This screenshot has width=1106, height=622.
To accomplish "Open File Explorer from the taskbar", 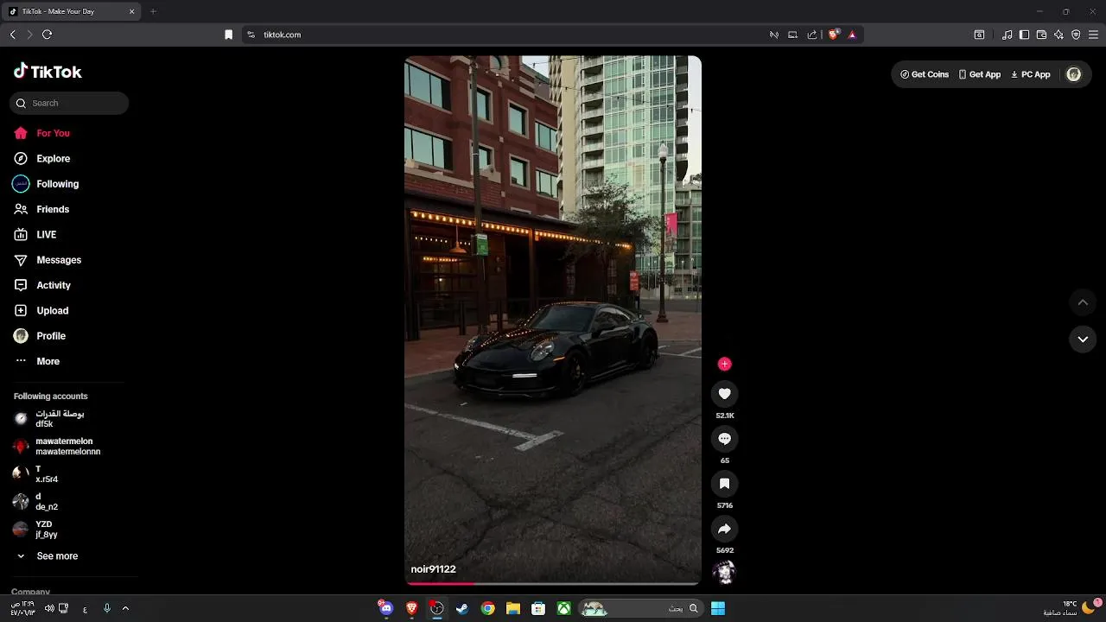I will click(x=512, y=608).
